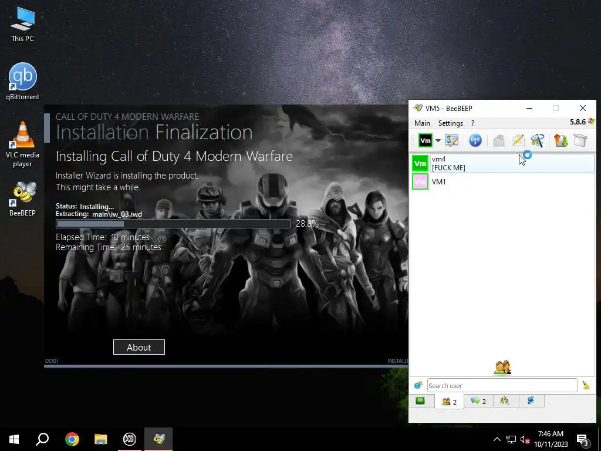The height and width of the screenshot is (451, 601).
Task: Open the ? help menu in BeeBEEP
Action: (472, 123)
